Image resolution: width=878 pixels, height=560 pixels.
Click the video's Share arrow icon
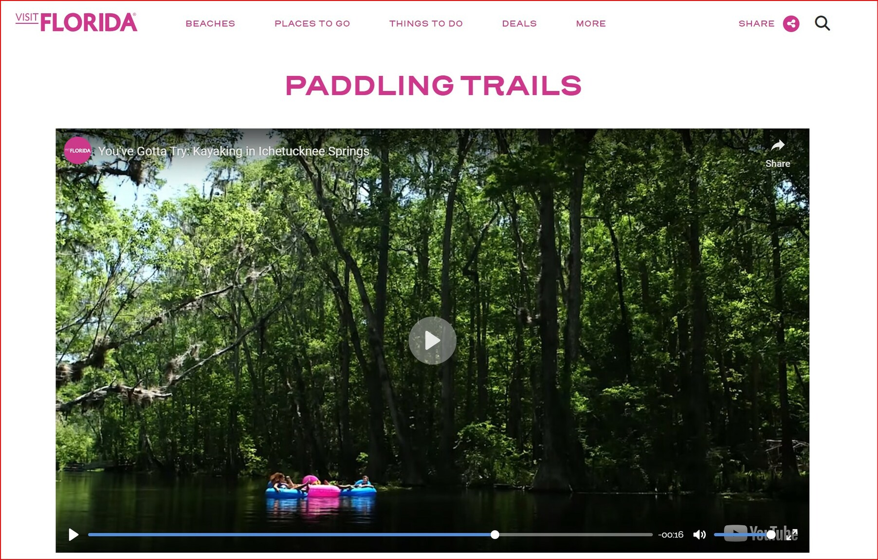778,145
